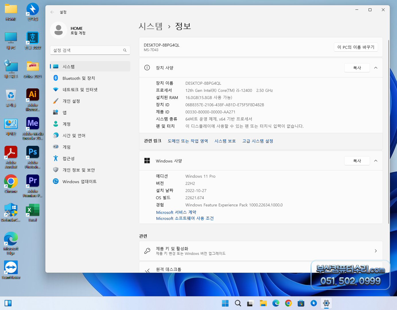Select processor value 12th Gen Intel Core i5-12400
397x310 pixels.
point(229,90)
